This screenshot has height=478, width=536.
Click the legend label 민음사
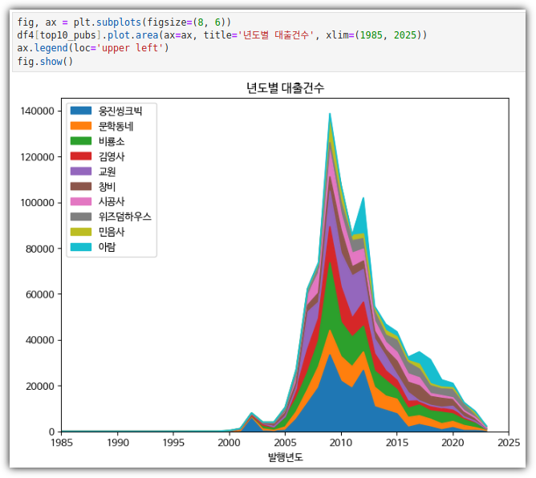112,232
